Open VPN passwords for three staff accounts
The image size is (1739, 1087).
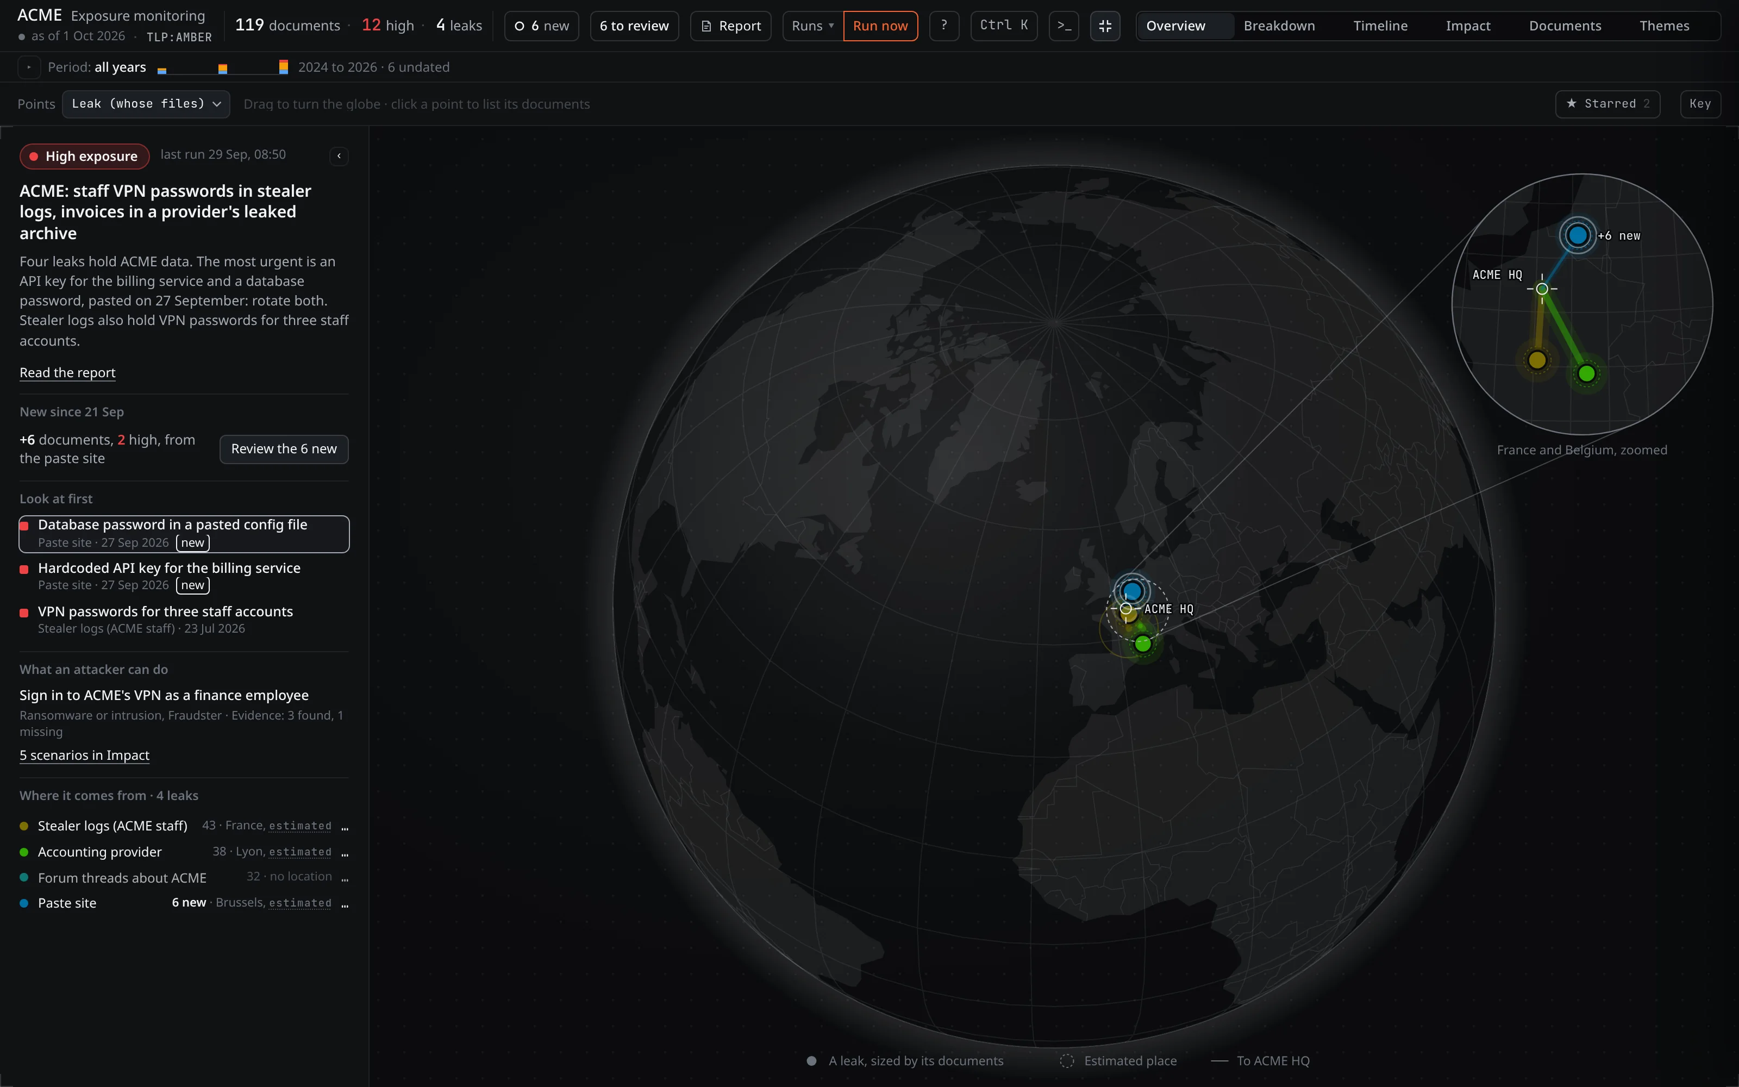[x=184, y=620]
